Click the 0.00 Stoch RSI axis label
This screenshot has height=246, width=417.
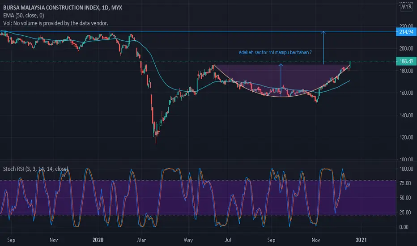pyautogui.click(x=404, y=227)
